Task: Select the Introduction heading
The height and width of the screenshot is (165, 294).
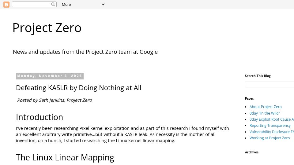Action: [40, 117]
